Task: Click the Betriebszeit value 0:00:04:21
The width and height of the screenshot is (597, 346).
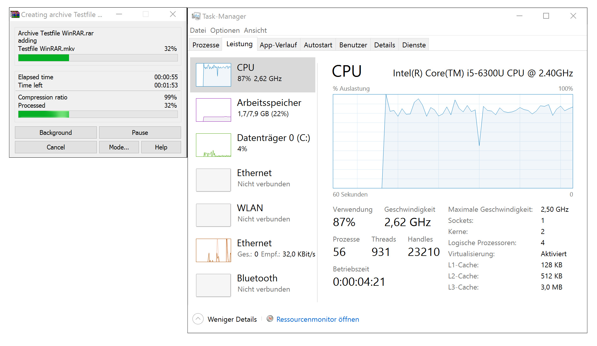Action: (x=359, y=282)
